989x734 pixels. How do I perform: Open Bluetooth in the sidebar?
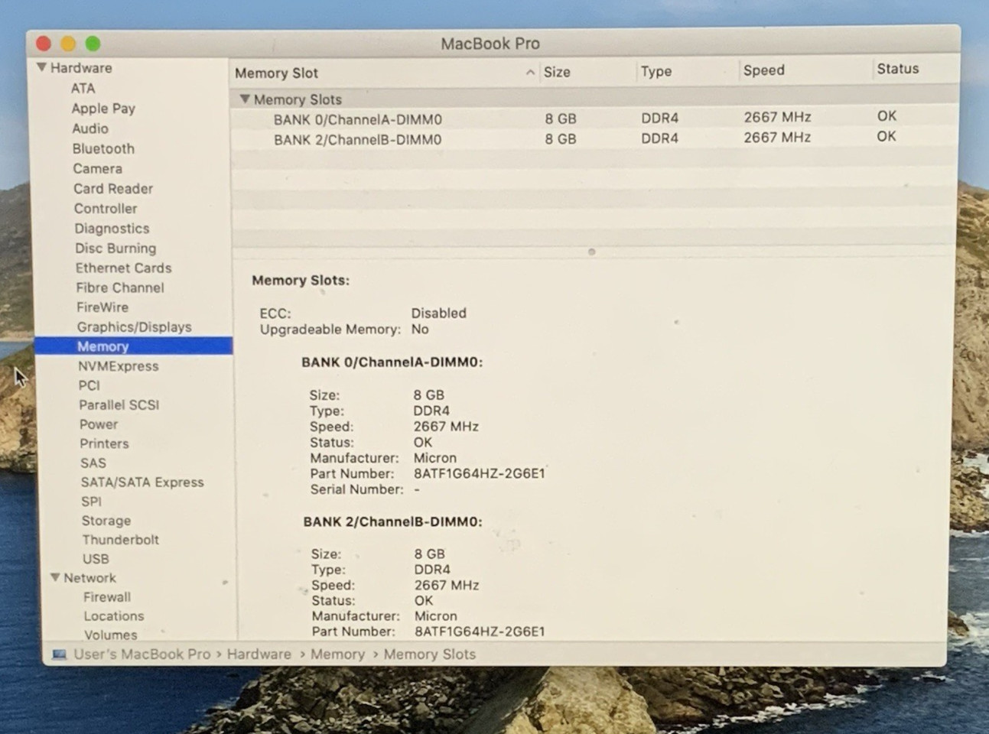click(x=103, y=148)
